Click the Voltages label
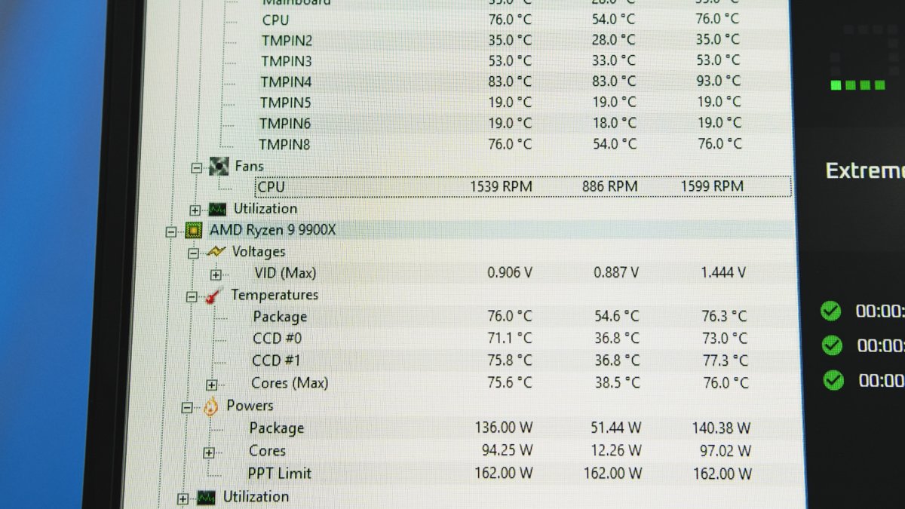 259,251
